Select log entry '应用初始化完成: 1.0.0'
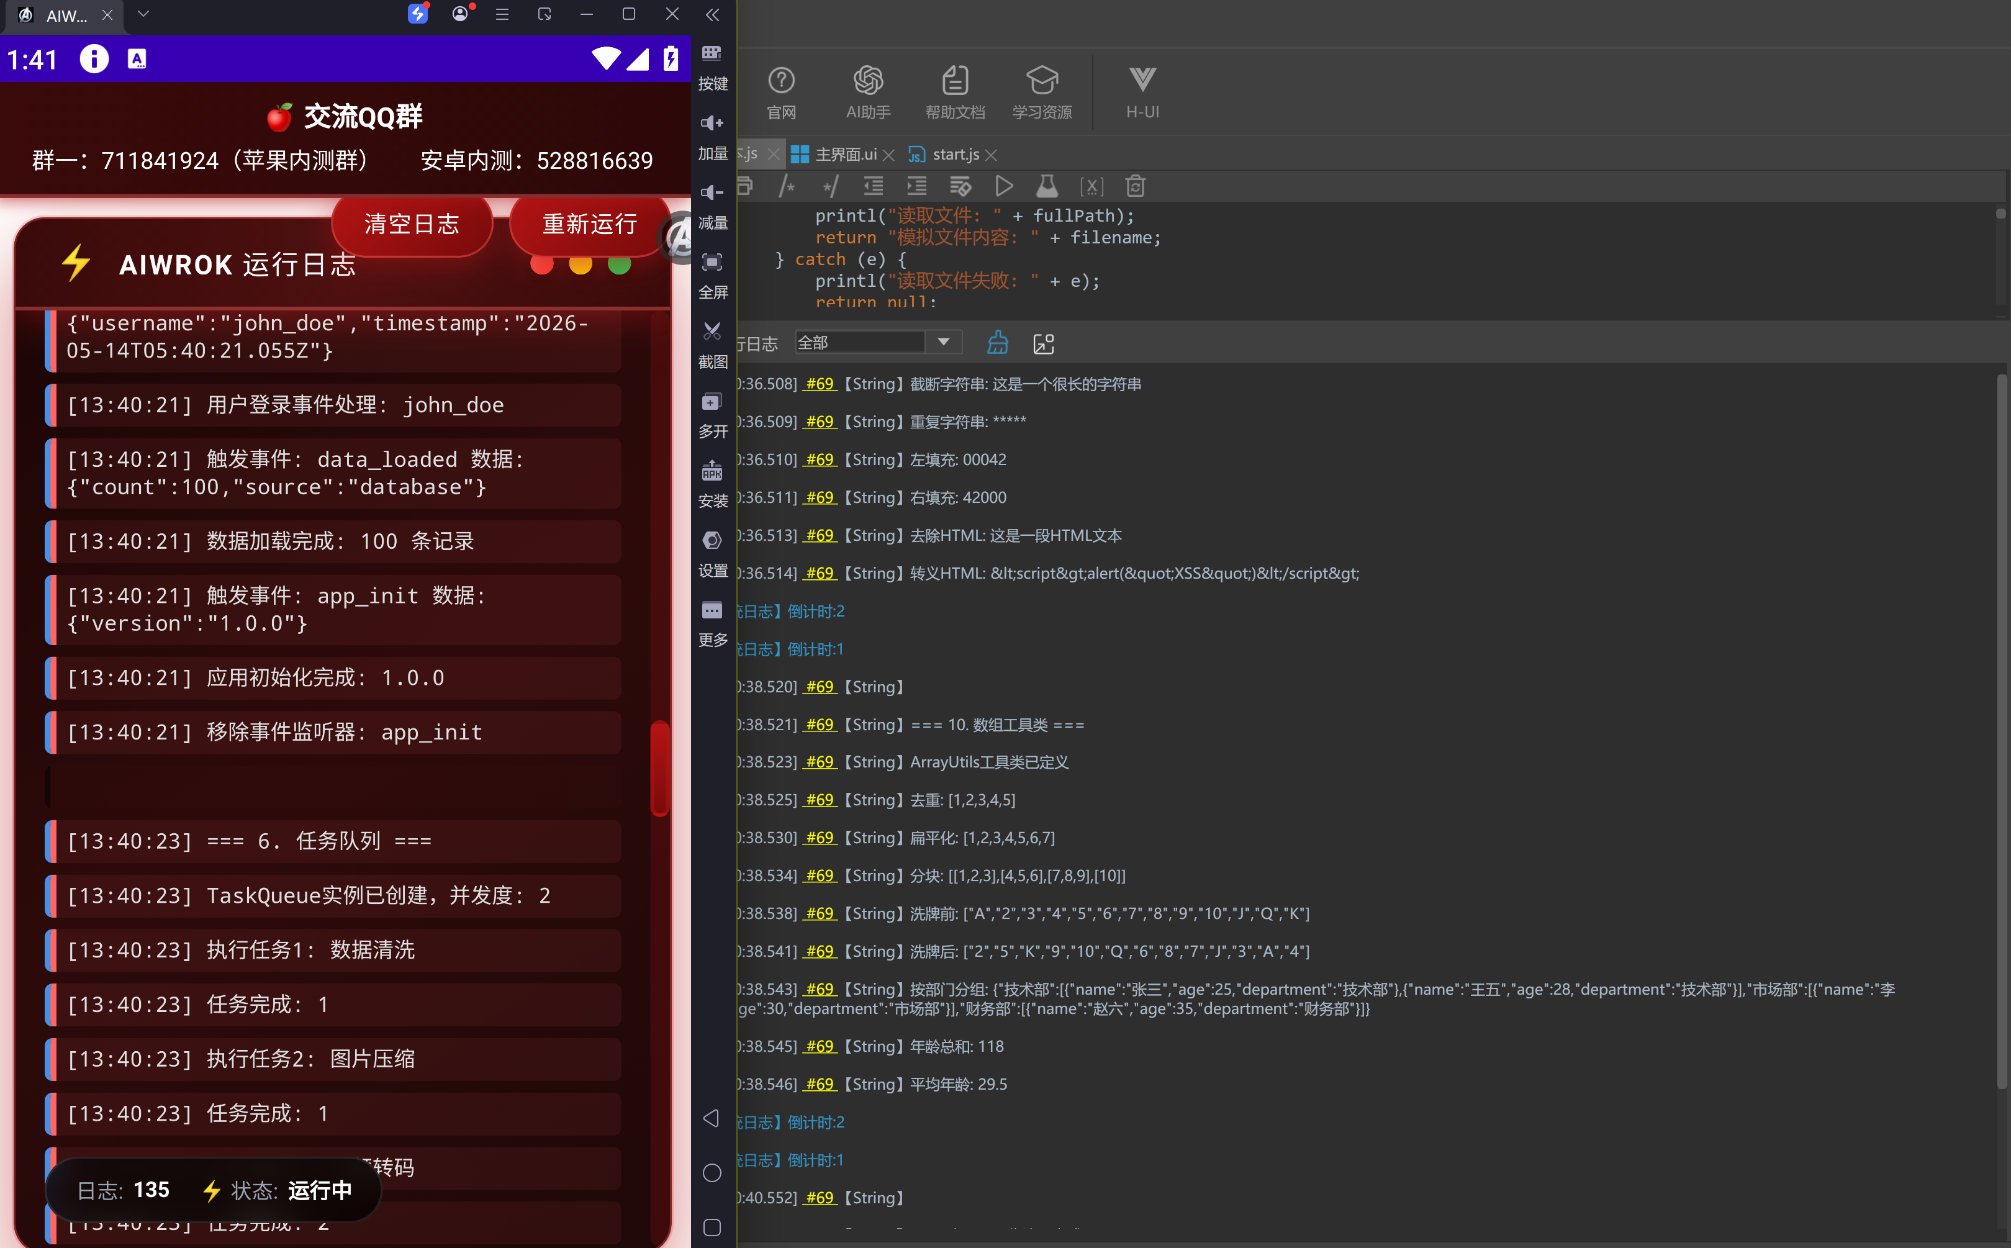This screenshot has width=2011, height=1248. coord(334,677)
